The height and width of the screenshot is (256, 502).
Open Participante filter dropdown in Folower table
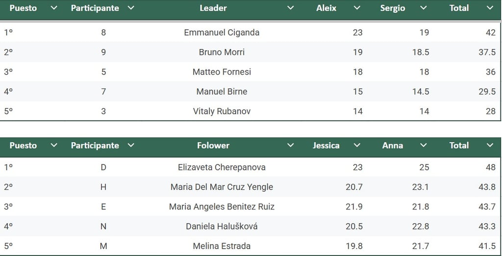coord(130,145)
